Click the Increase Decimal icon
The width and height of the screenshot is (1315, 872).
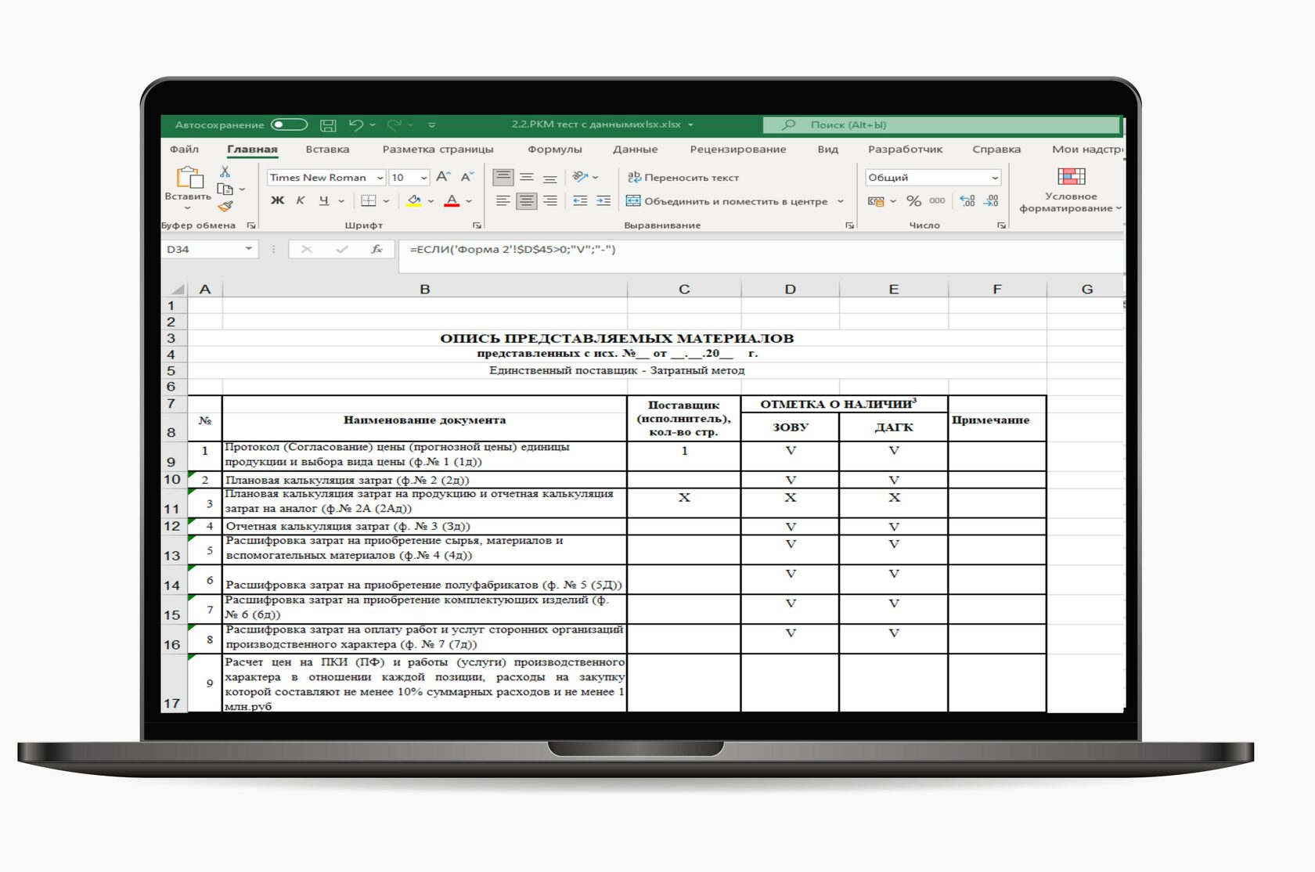point(967,201)
